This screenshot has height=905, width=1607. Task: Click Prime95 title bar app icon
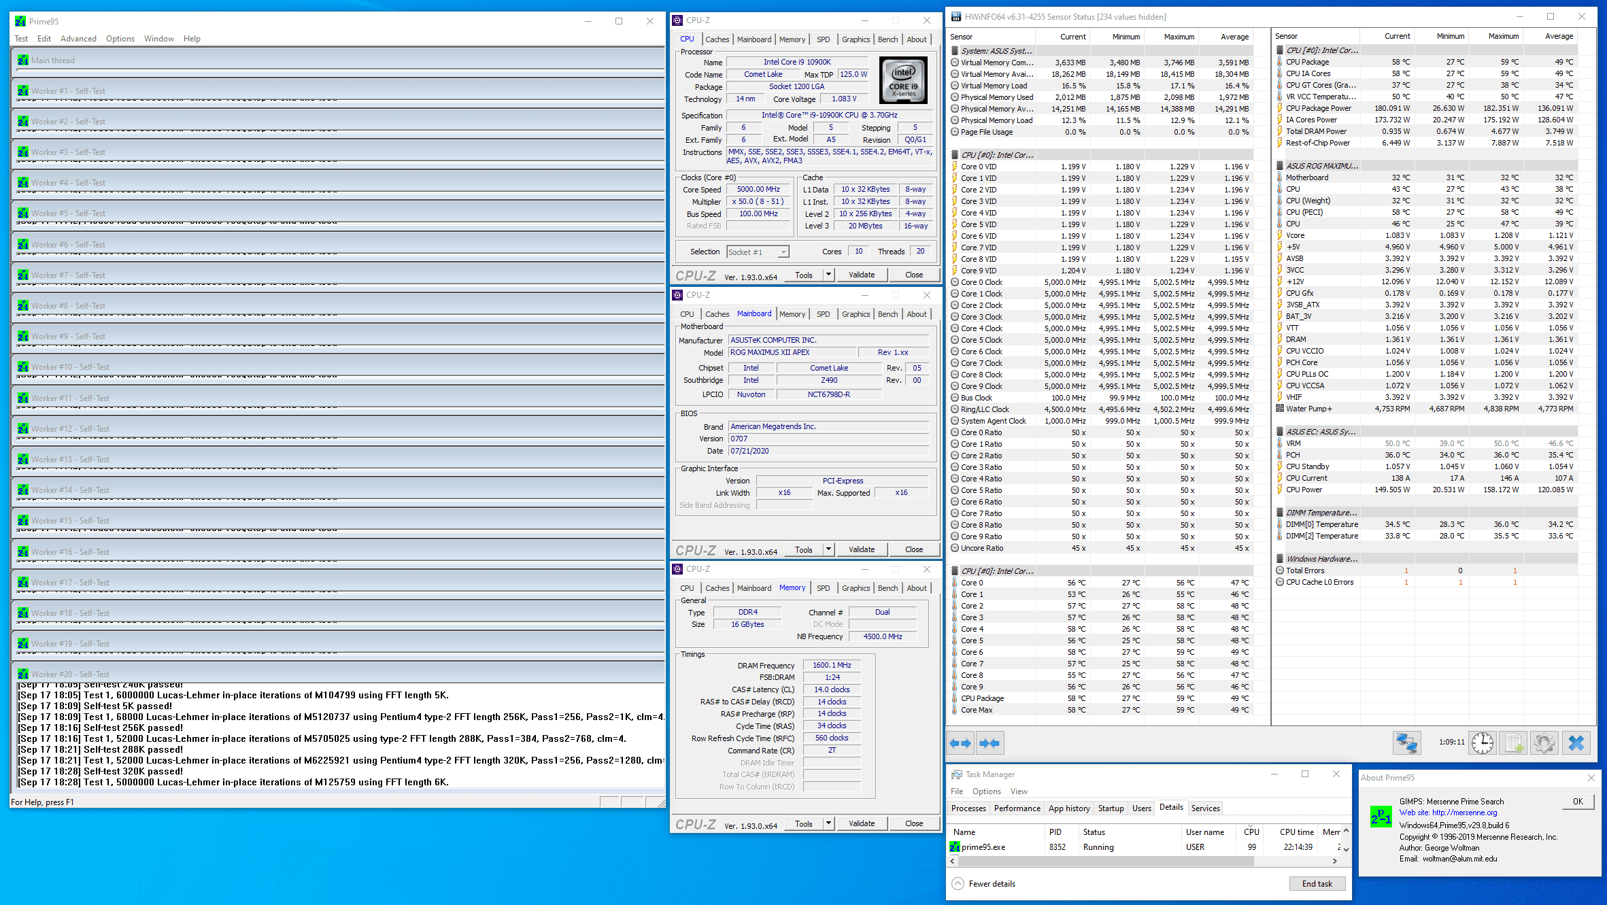(20, 21)
